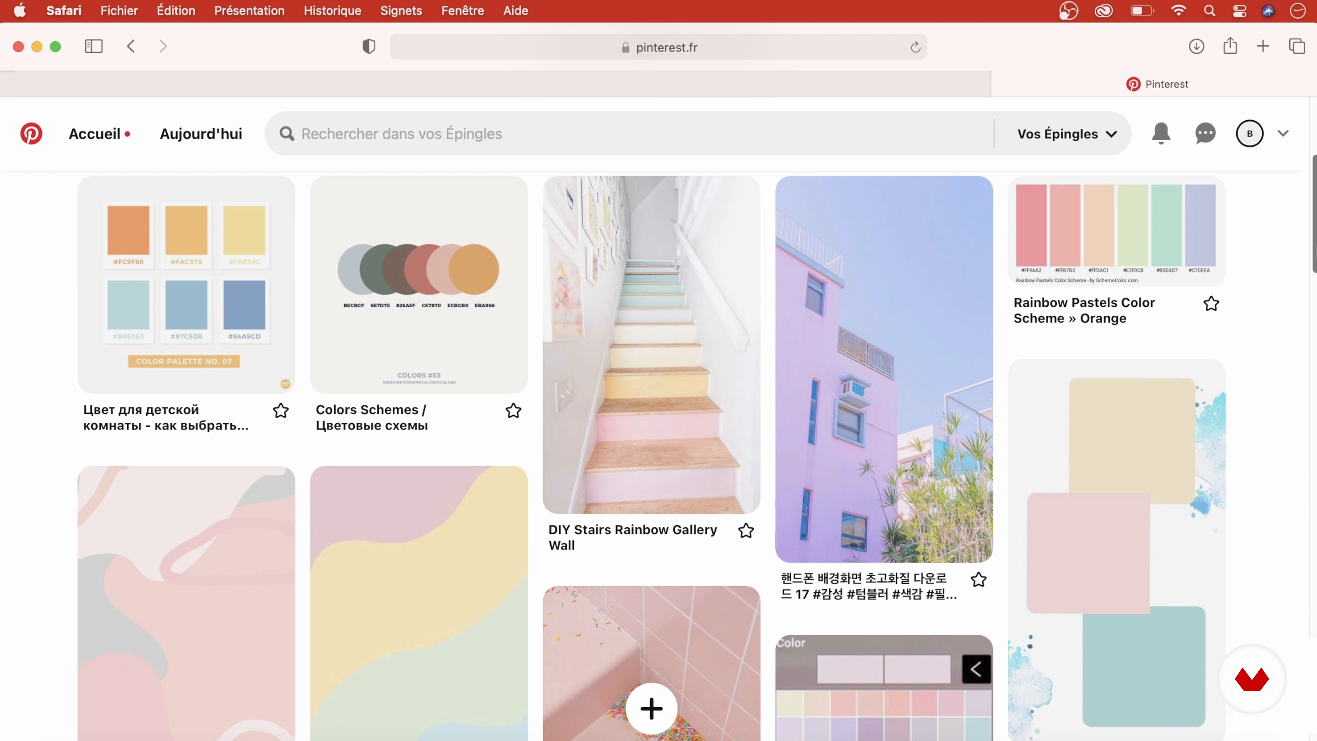Click the battery status icon
Viewport: 1317px width, 741px height.
tap(1142, 11)
